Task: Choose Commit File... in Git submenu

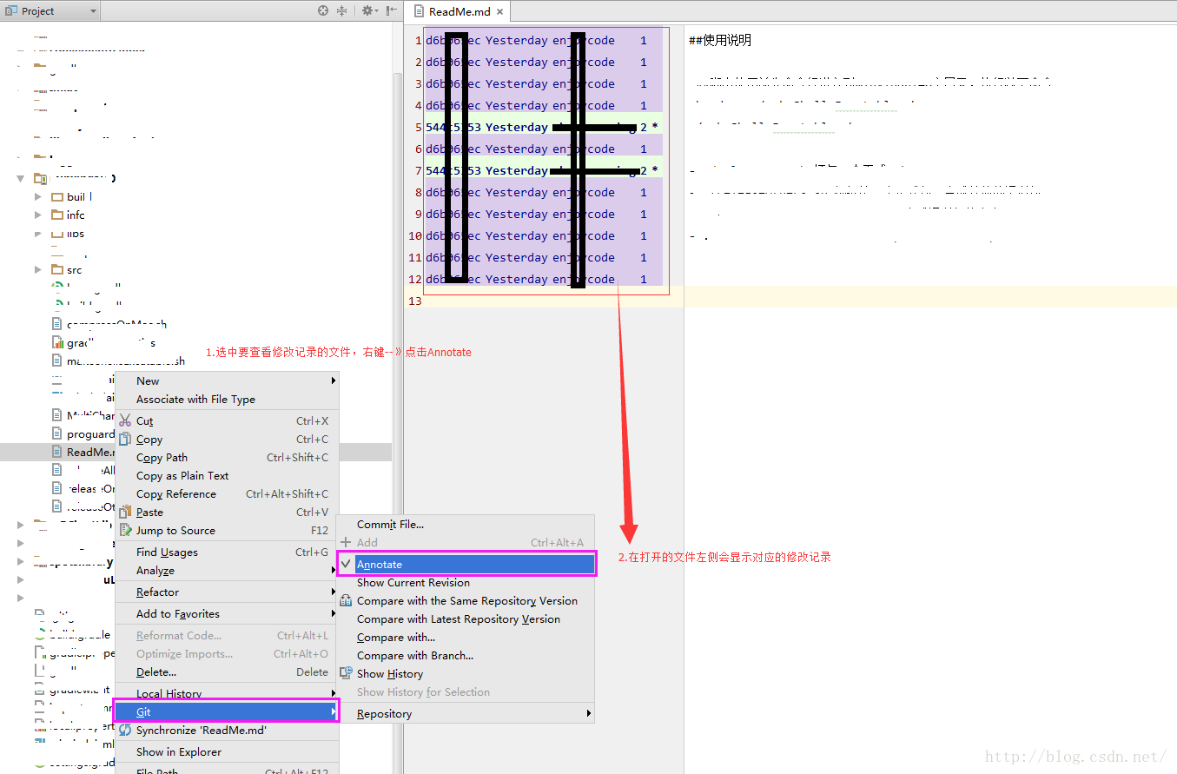Action: point(390,524)
